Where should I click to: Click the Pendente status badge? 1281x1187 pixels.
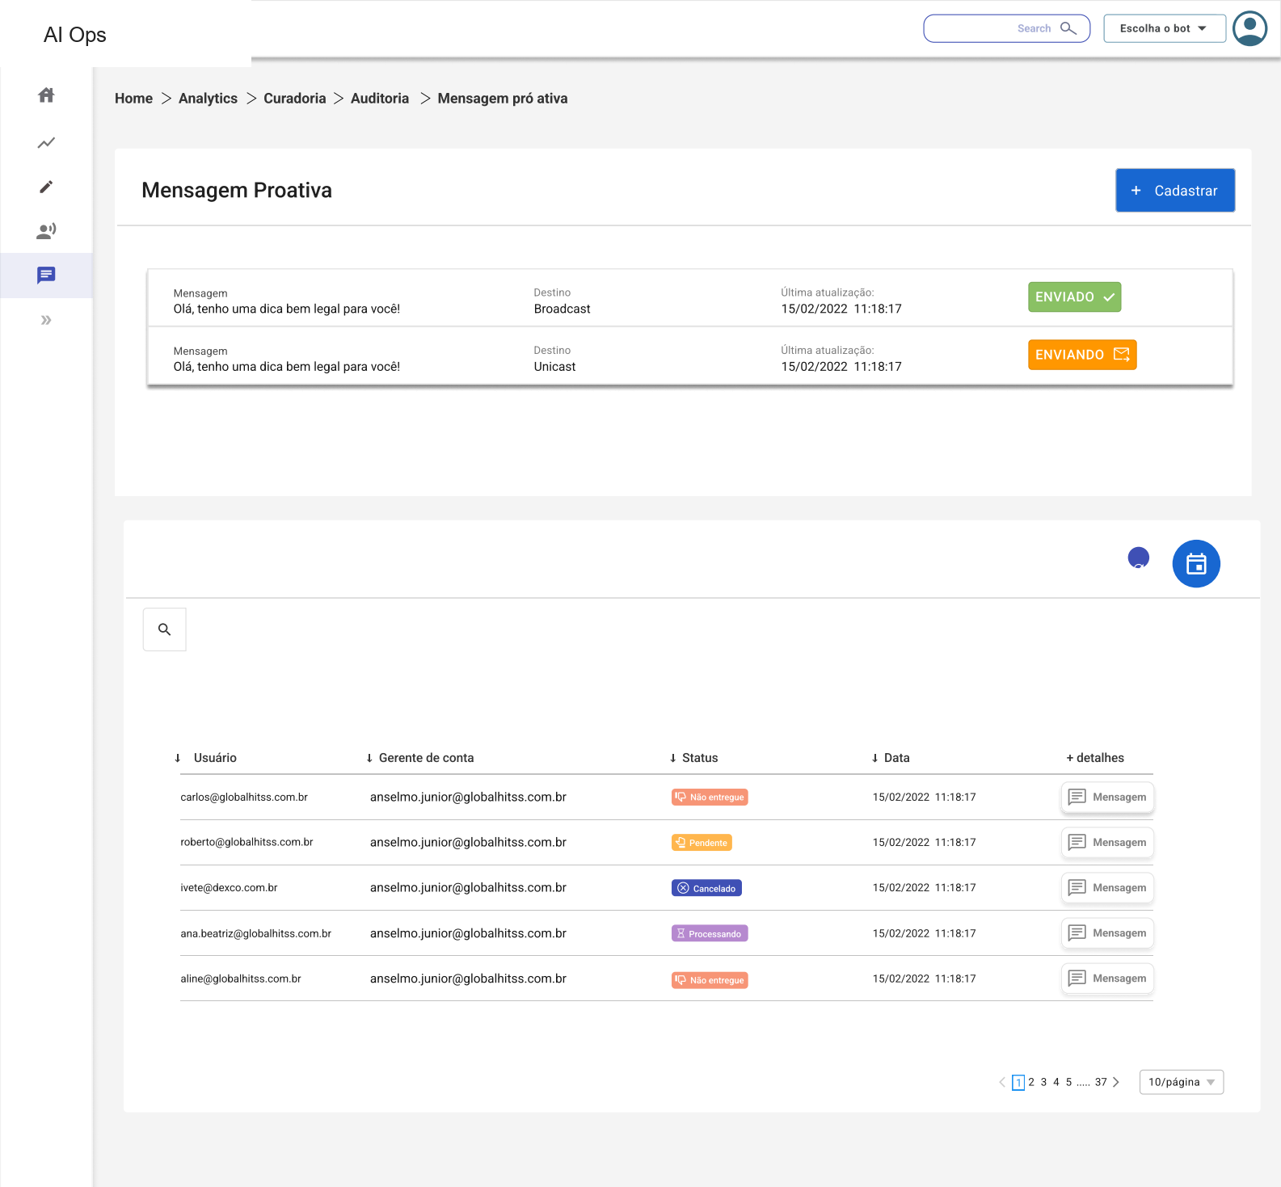[702, 843]
